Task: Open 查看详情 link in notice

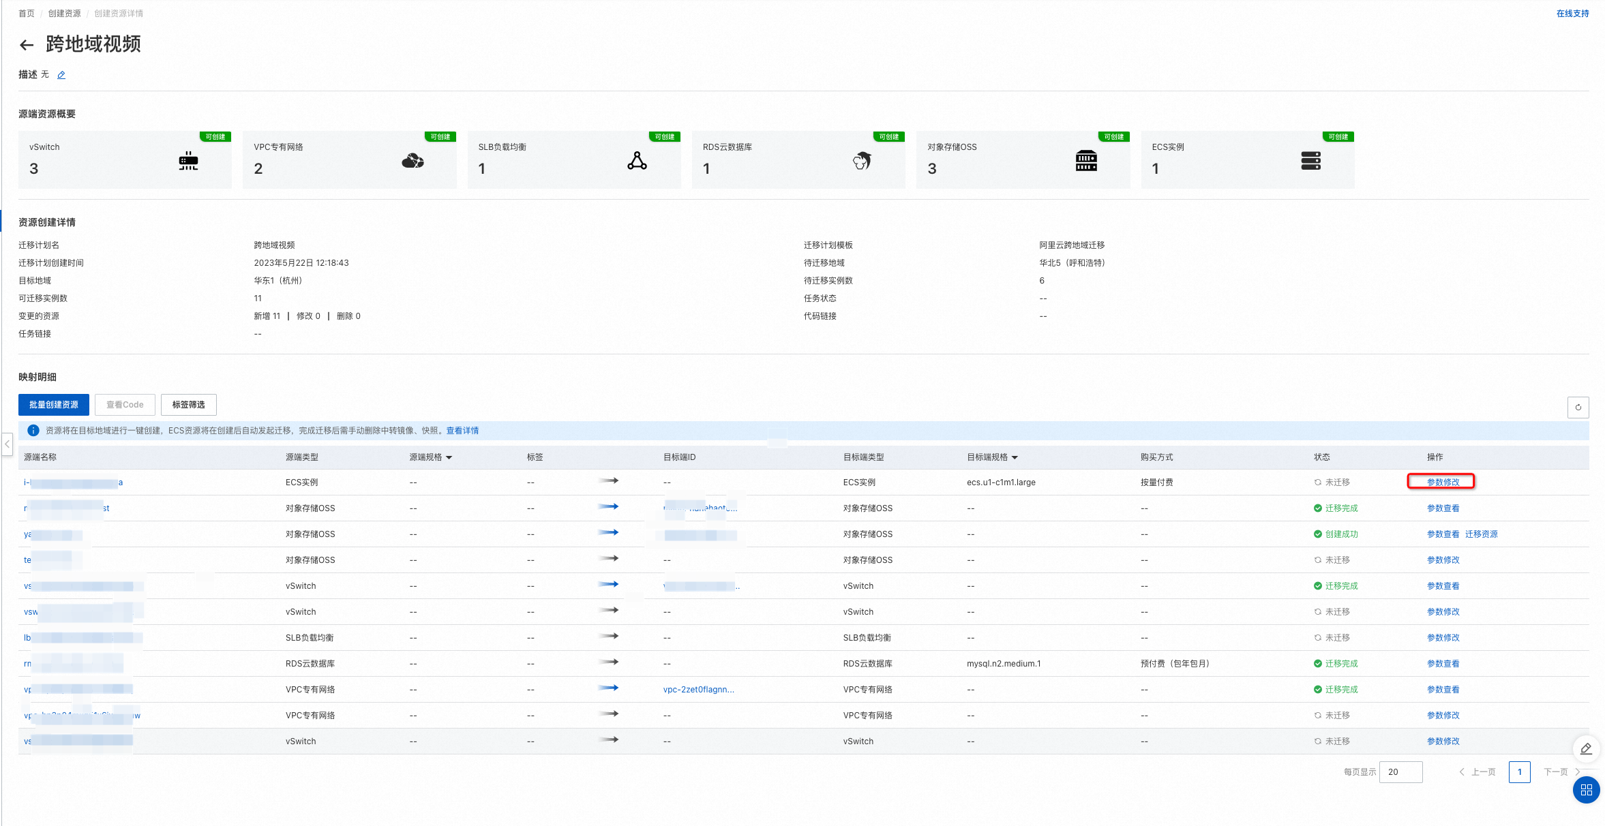Action: coord(462,431)
